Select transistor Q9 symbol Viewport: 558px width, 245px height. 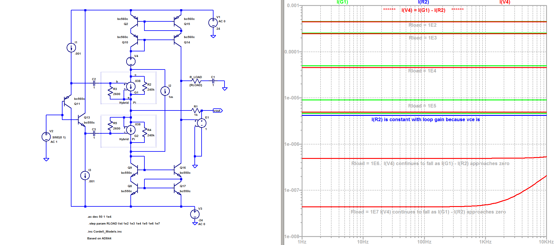coord(134,170)
